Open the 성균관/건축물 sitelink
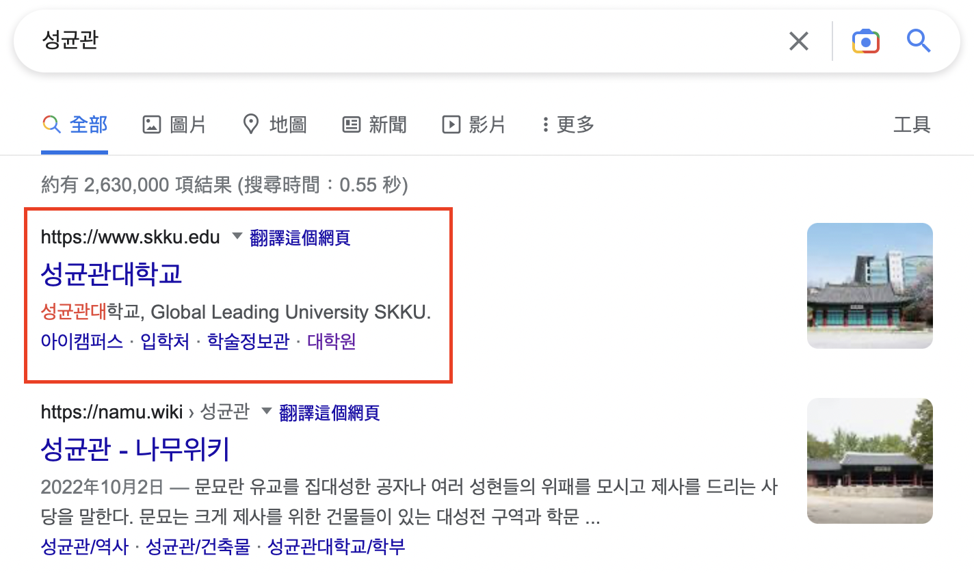 198,546
